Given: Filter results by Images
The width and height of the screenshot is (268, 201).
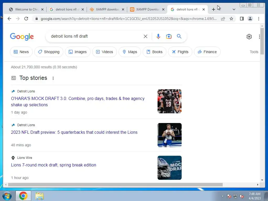Looking at the screenshot, I should (77, 52).
